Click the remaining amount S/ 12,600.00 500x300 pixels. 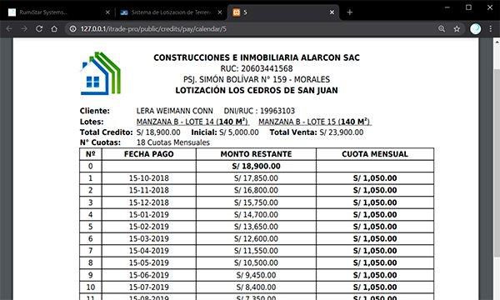pos(256,239)
